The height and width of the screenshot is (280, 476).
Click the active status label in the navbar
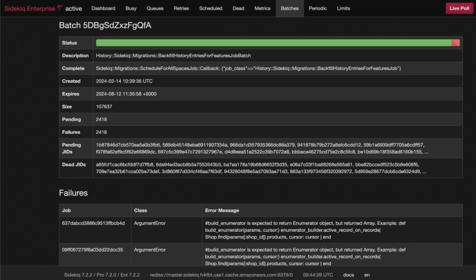pos(73,8)
